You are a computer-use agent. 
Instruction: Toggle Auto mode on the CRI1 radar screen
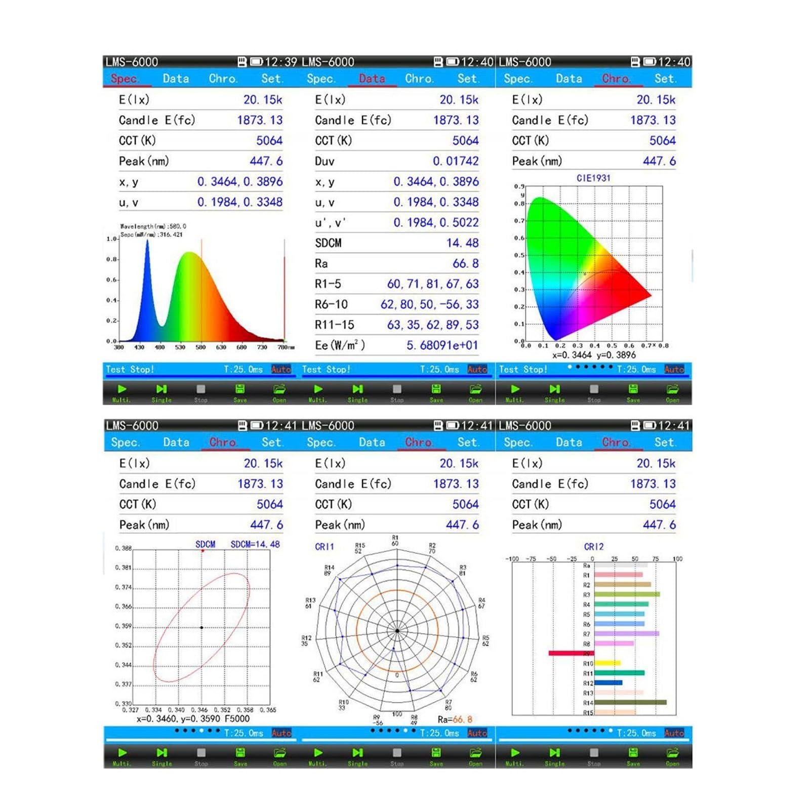[x=477, y=733]
